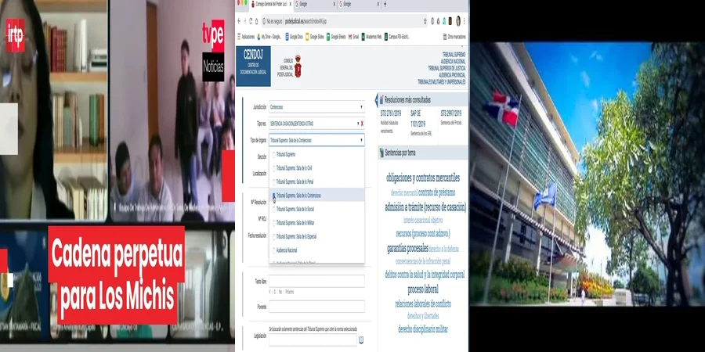This screenshot has width=705, height=352.
Task: Focus the Legislación input field
Action: click(313, 340)
